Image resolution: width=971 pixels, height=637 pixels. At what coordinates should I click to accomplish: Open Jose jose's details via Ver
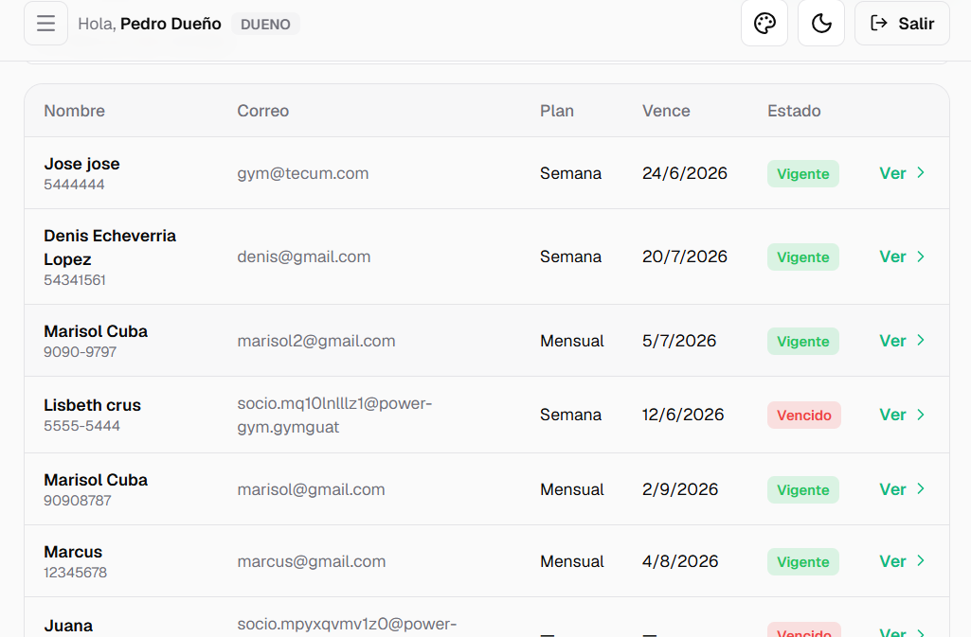pos(902,173)
